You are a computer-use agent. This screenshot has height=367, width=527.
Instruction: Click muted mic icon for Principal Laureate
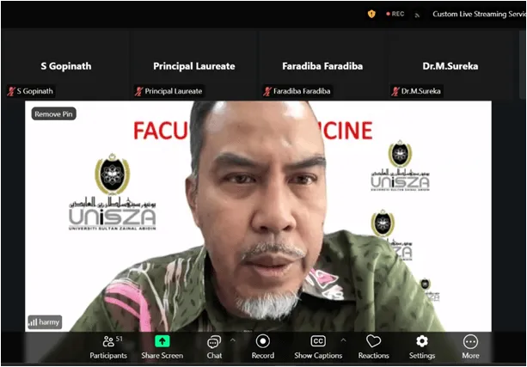point(138,91)
